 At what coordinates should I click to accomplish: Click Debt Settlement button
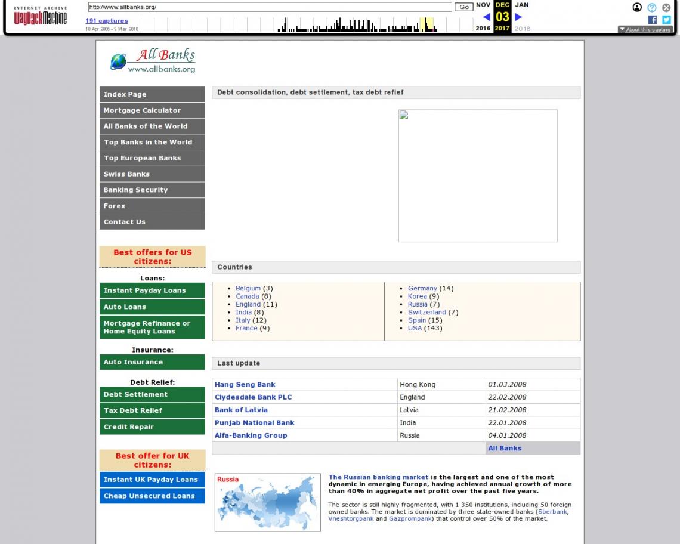[152, 394]
